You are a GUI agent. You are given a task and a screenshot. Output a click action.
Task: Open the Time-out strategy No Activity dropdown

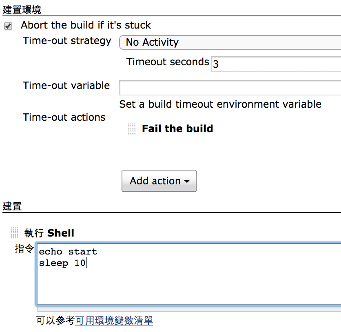[230, 42]
